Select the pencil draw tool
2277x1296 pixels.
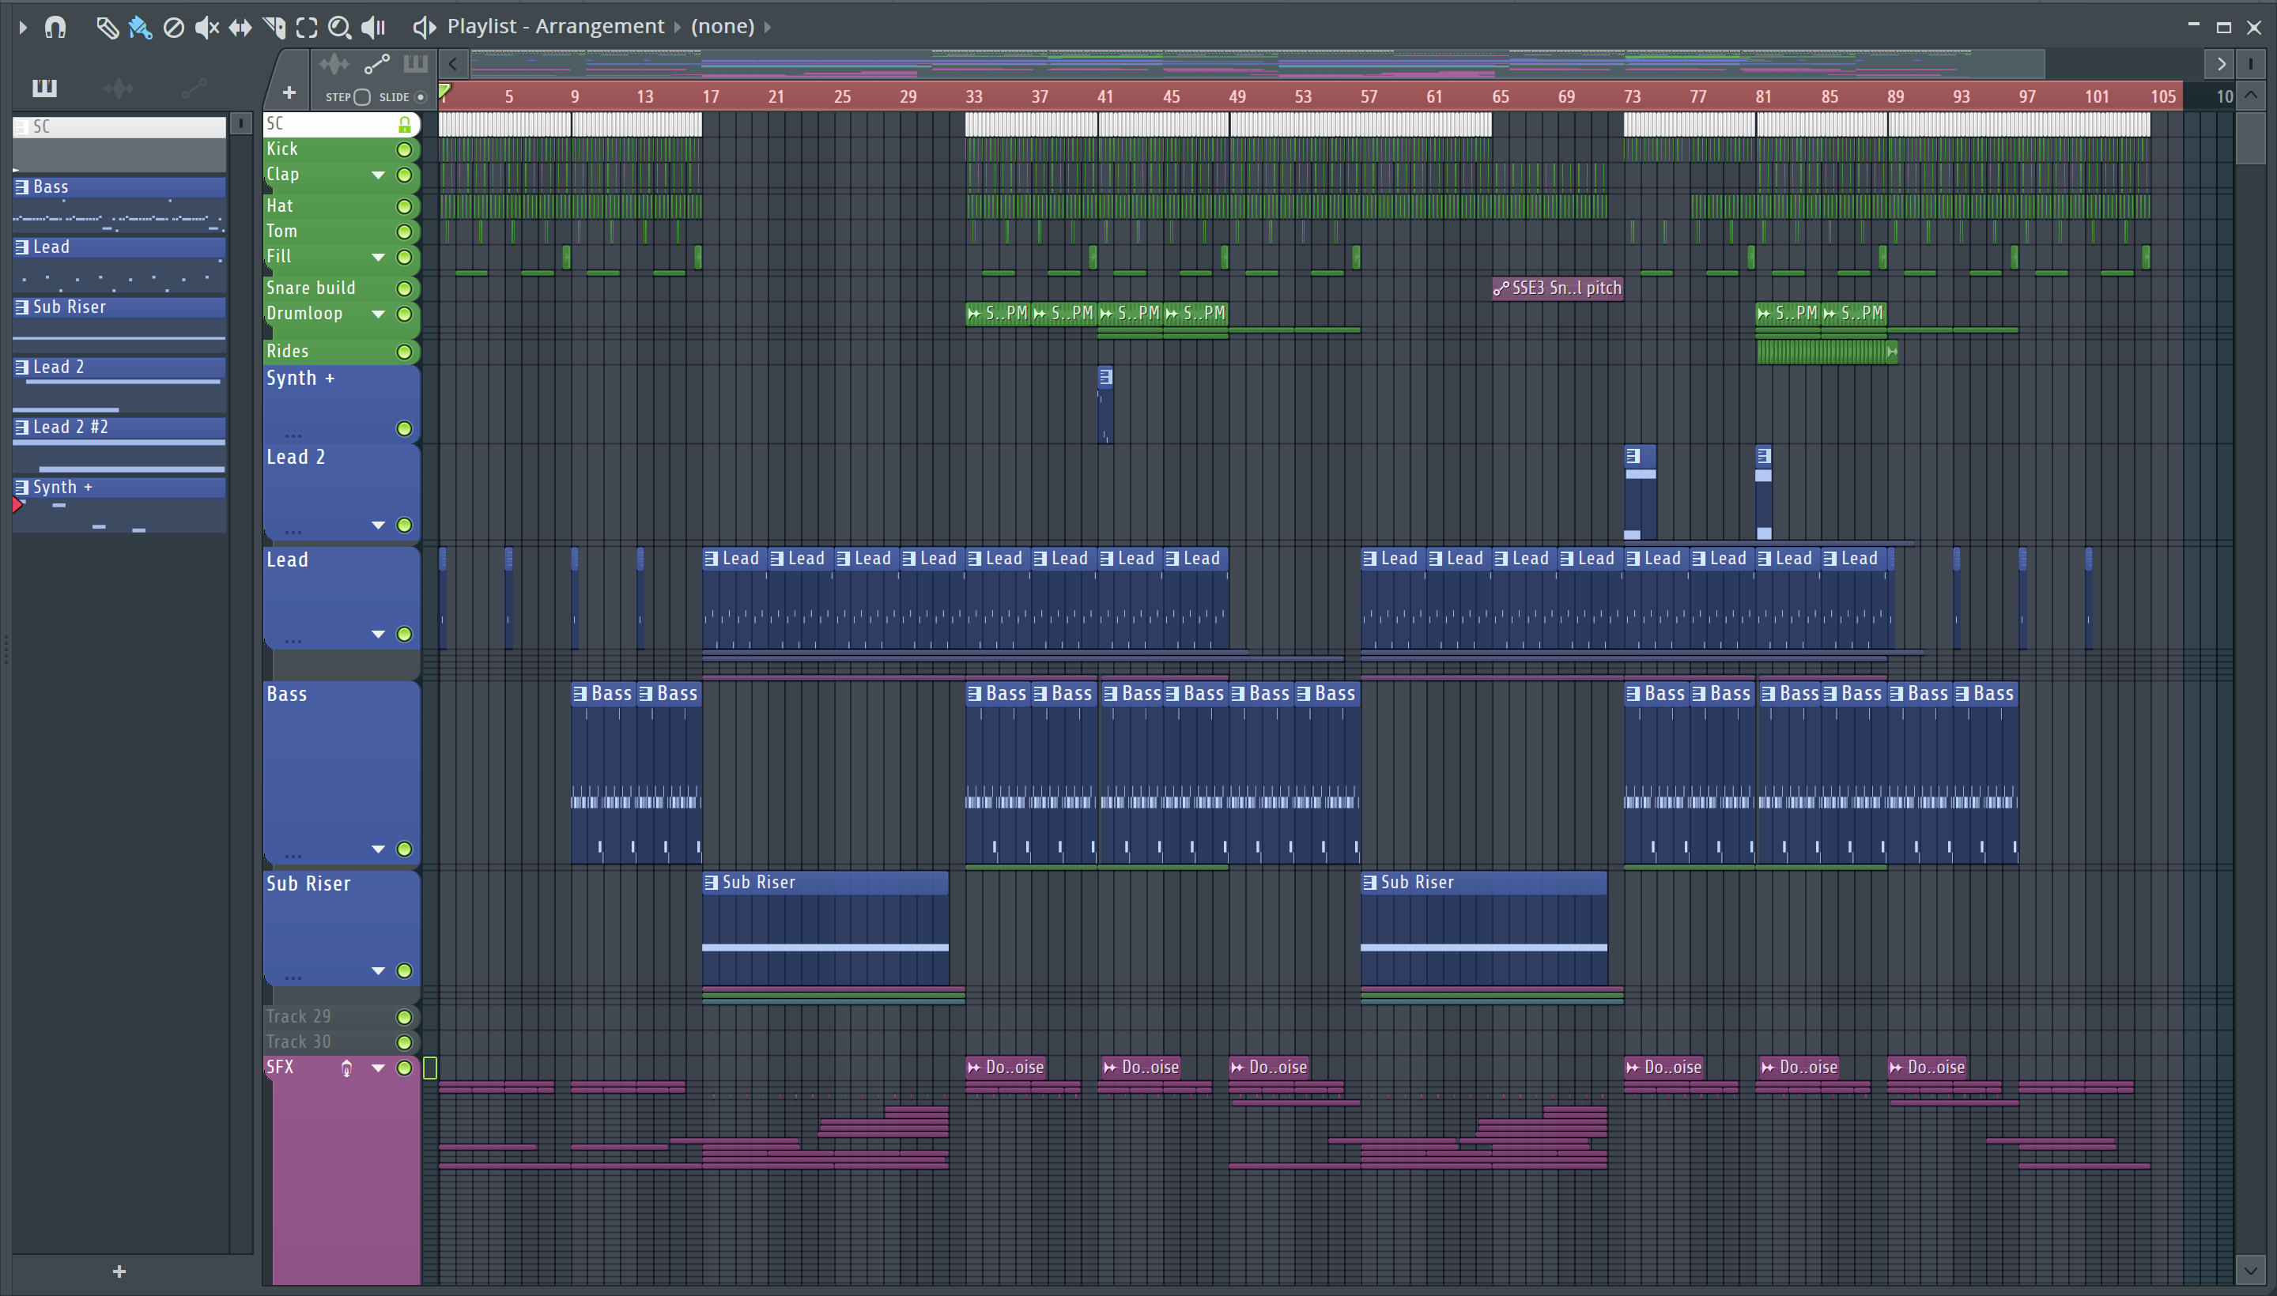coord(107,28)
